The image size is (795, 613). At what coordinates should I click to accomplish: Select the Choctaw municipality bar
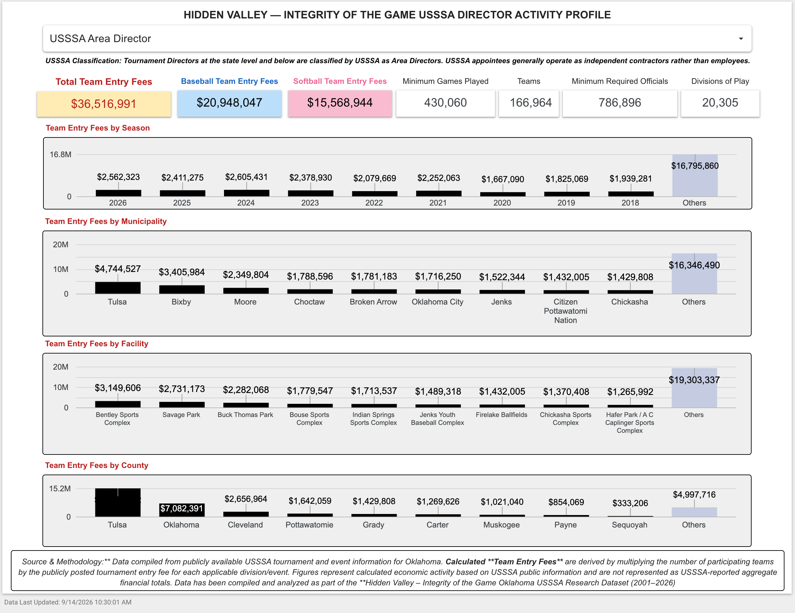[x=310, y=292]
